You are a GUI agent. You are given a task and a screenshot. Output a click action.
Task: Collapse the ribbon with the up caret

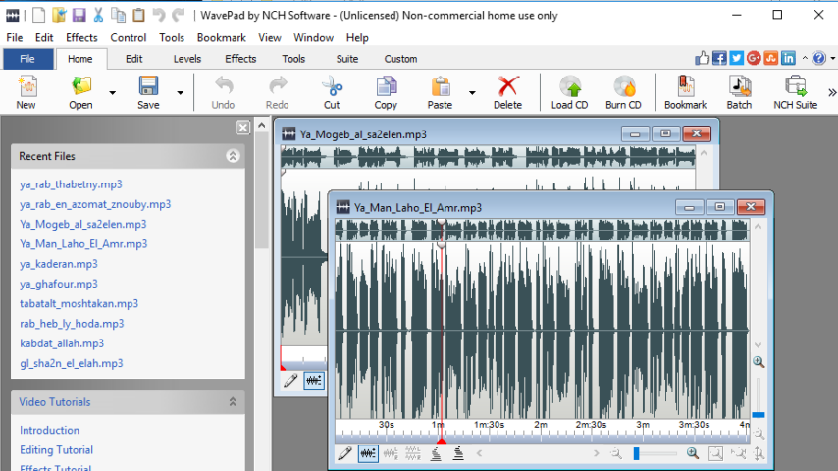click(805, 58)
